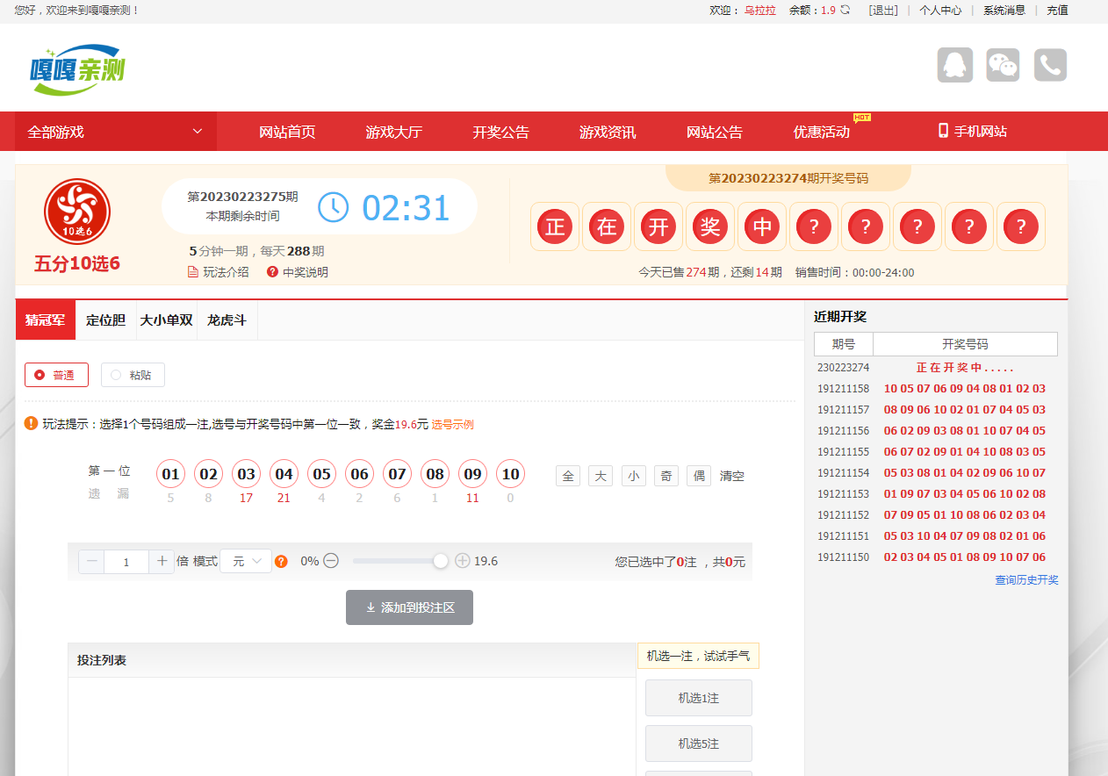
Task: Click the QQ contact icon
Action: (954, 65)
